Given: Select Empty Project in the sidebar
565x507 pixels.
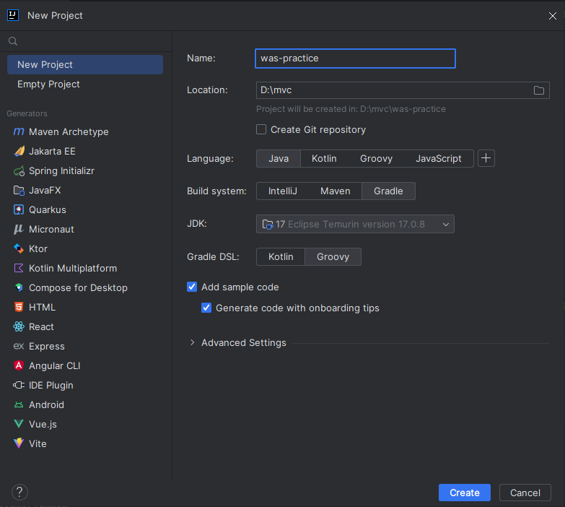Looking at the screenshot, I should 85,84.
